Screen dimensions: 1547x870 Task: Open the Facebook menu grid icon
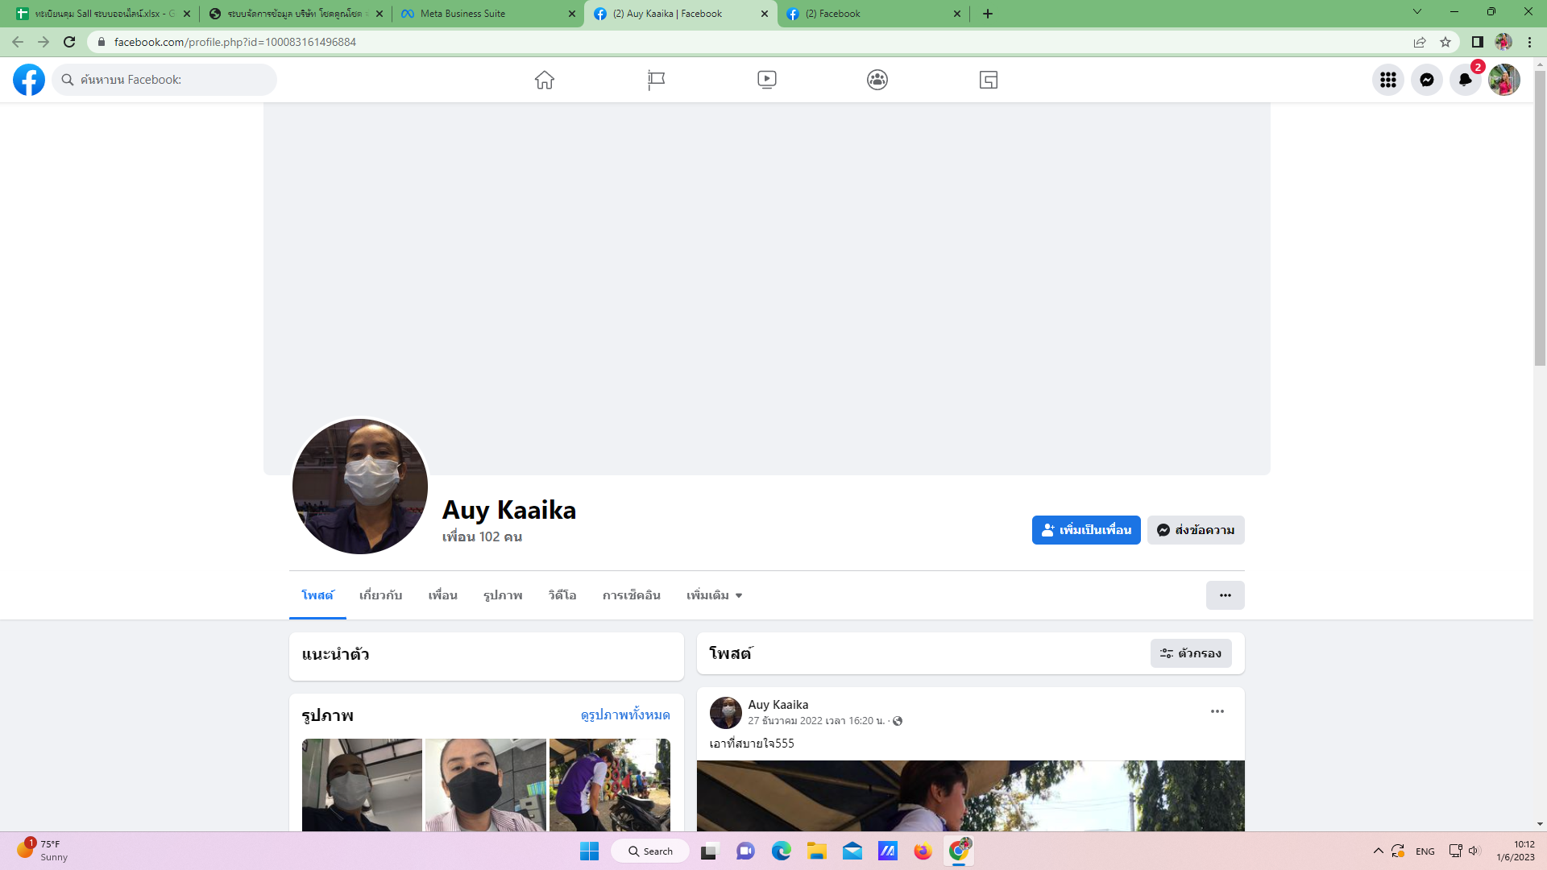coord(1387,80)
